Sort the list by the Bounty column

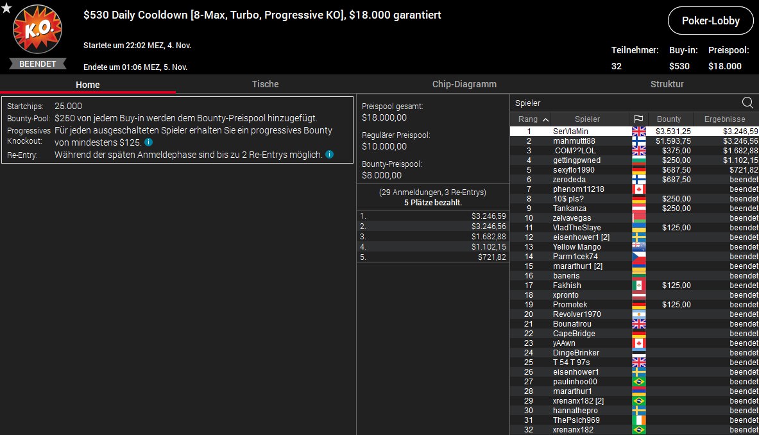coord(669,119)
